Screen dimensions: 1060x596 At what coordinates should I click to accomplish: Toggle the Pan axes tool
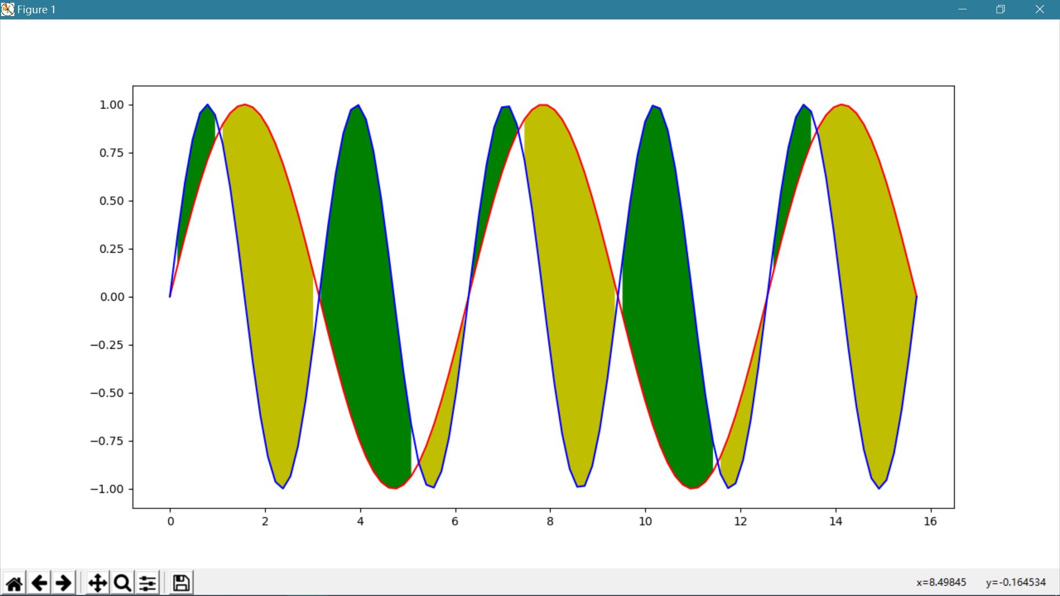(98, 583)
